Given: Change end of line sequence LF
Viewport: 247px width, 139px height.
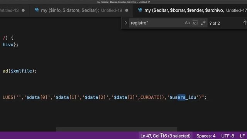Looking at the screenshot, I should tap(242, 136).
